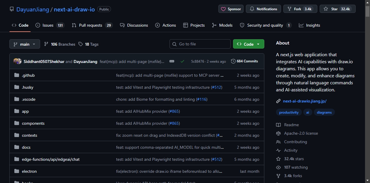Go to the Discussions tab
The height and width of the screenshot is (183, 370).
point(134,25)
